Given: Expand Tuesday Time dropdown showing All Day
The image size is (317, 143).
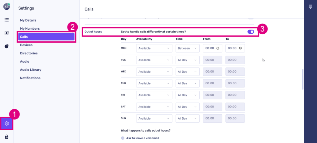Looking at the screenshot, I should click(187, 60).
